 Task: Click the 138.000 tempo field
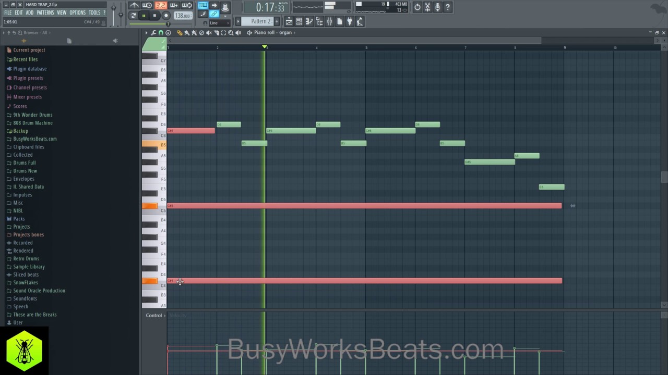(183, 16)
